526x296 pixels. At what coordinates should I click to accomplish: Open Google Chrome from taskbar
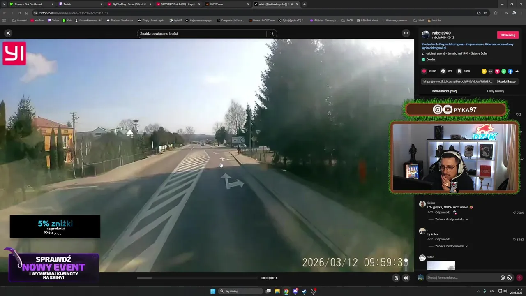pos(286,291)
